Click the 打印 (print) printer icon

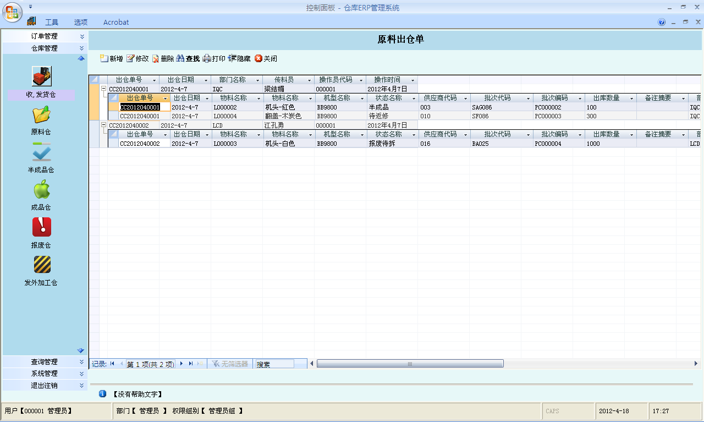pyautogui.click(x=207, y=58)
